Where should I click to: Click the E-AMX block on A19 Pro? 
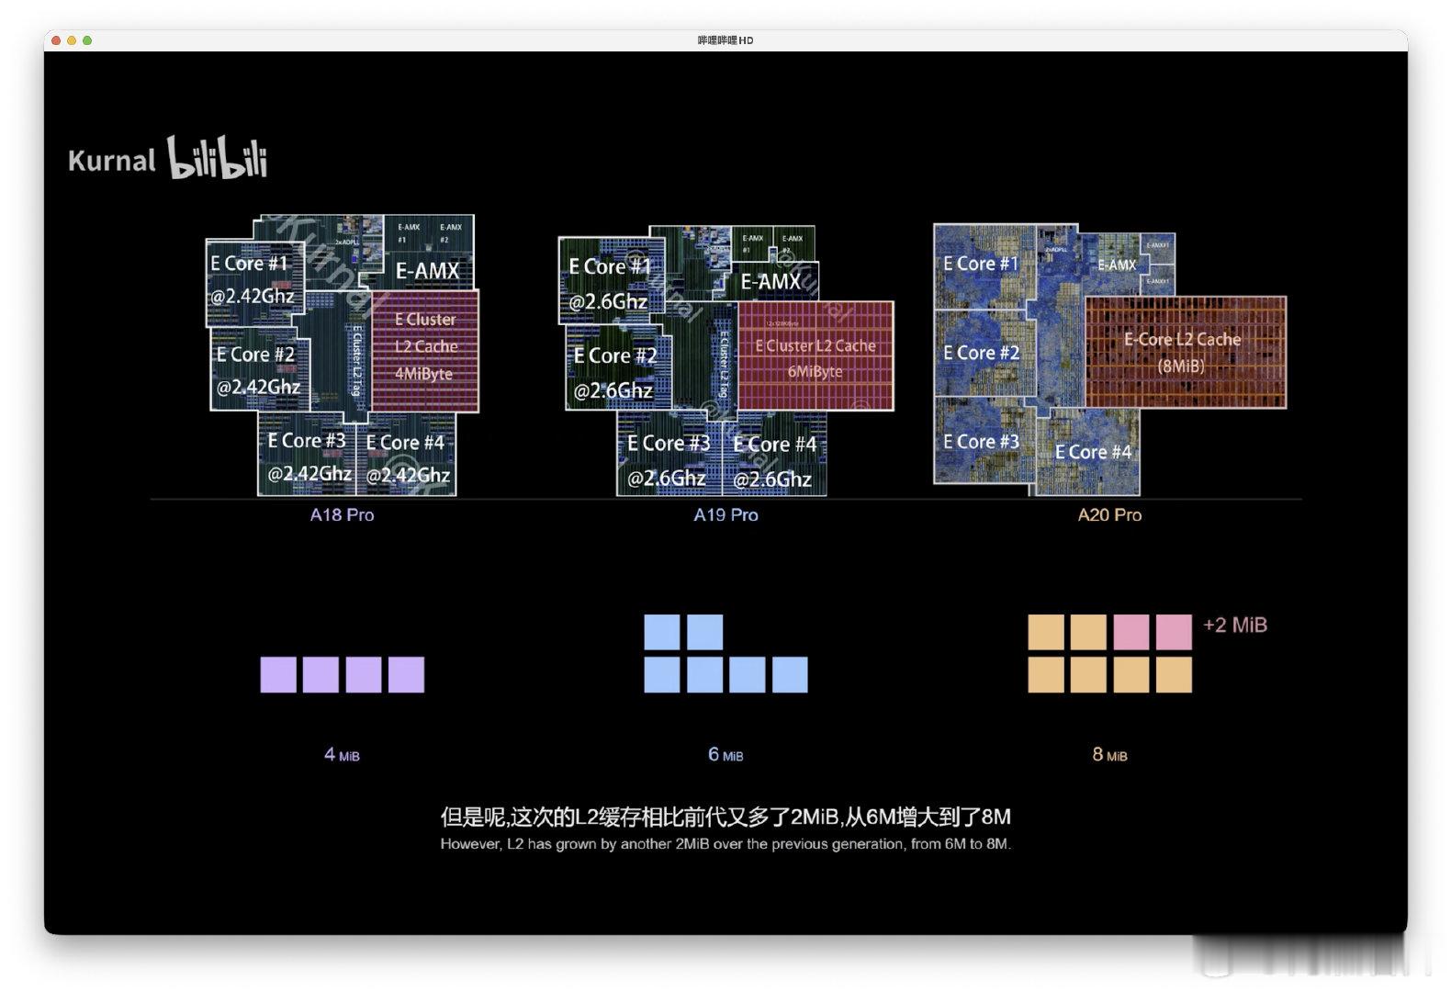pyautogui.click(x=771, y=282)
